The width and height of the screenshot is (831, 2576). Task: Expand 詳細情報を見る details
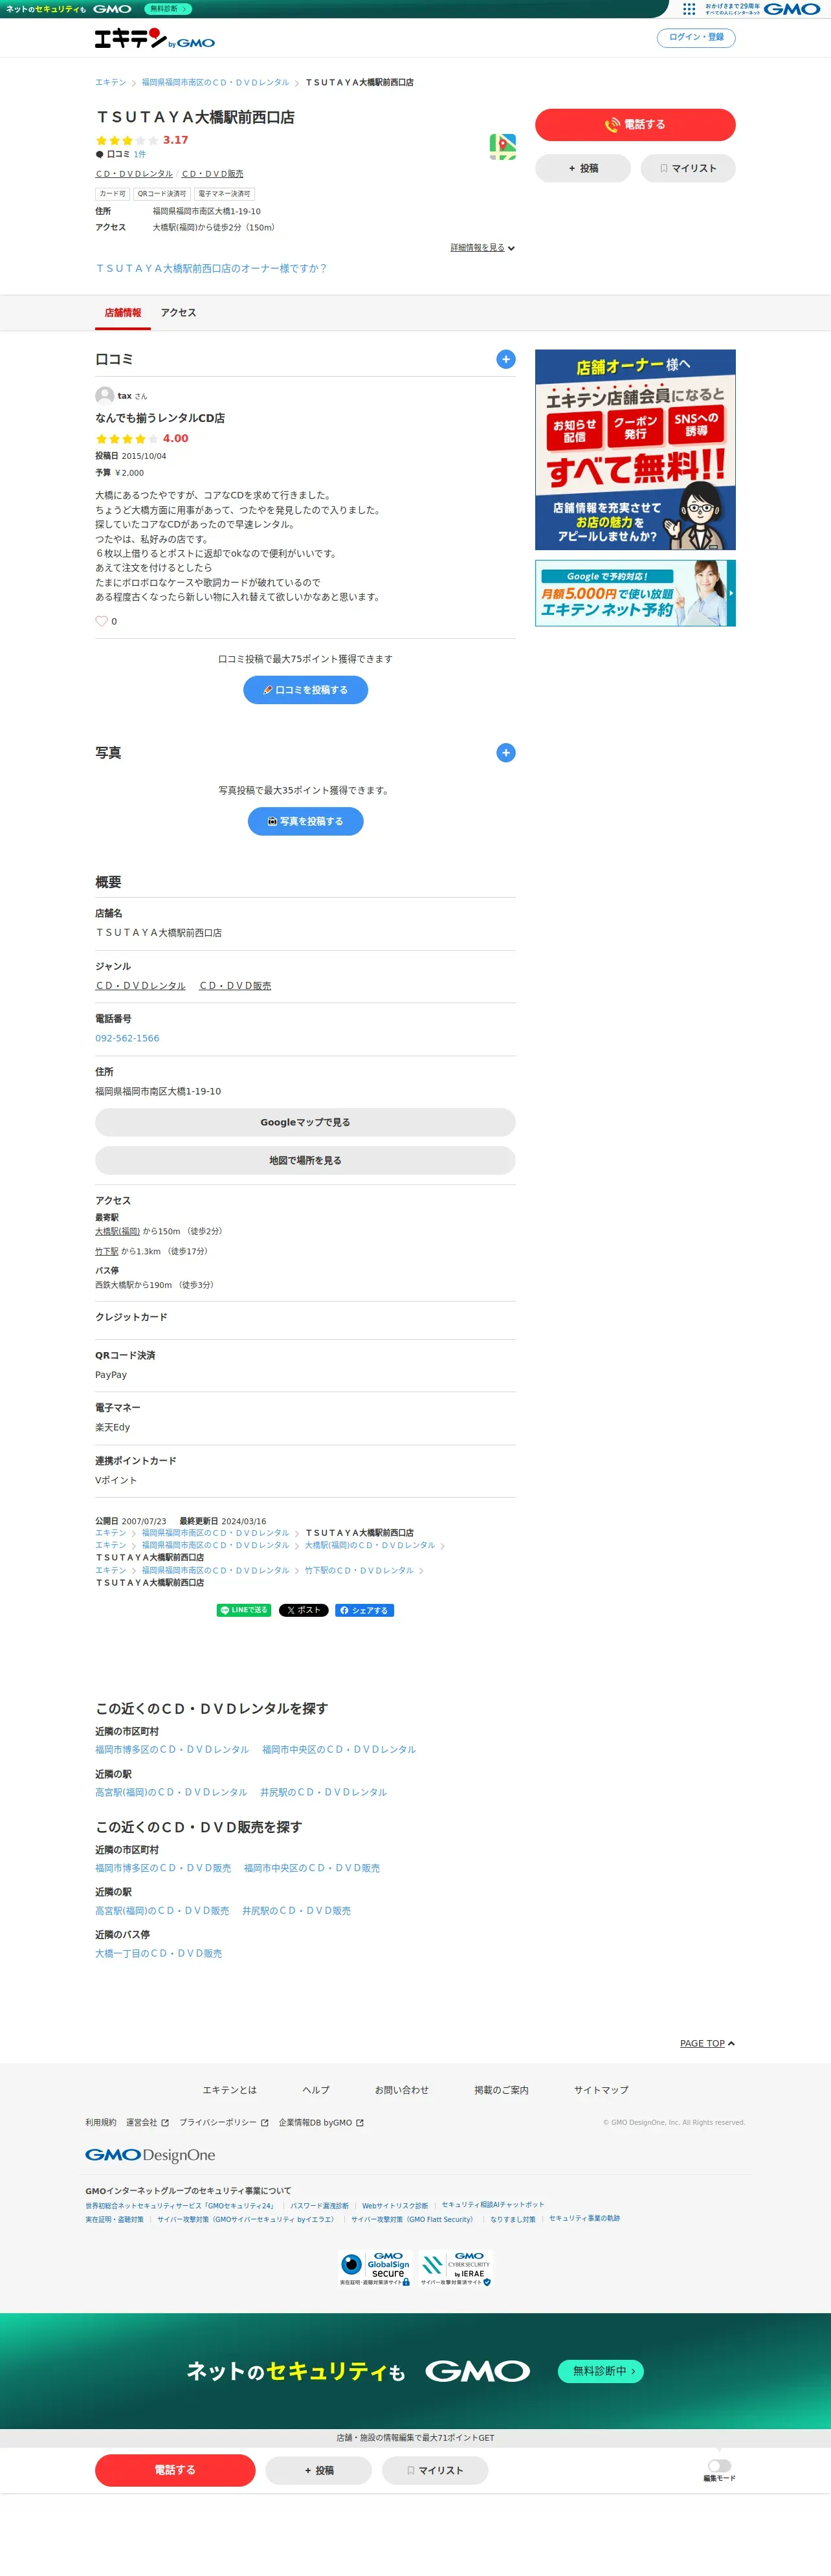click(482, 247)
